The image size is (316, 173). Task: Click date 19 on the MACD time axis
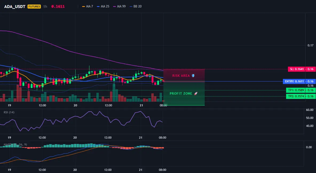coord(9,170)
